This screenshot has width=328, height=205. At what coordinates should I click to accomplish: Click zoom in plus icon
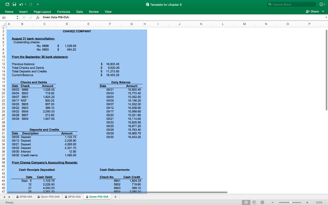click(x=307, y=202)
